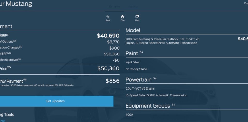
Task: Click the 5.0L Ti-VCT V8 Engine entry under Powertrain
Action: pos(140,88)
